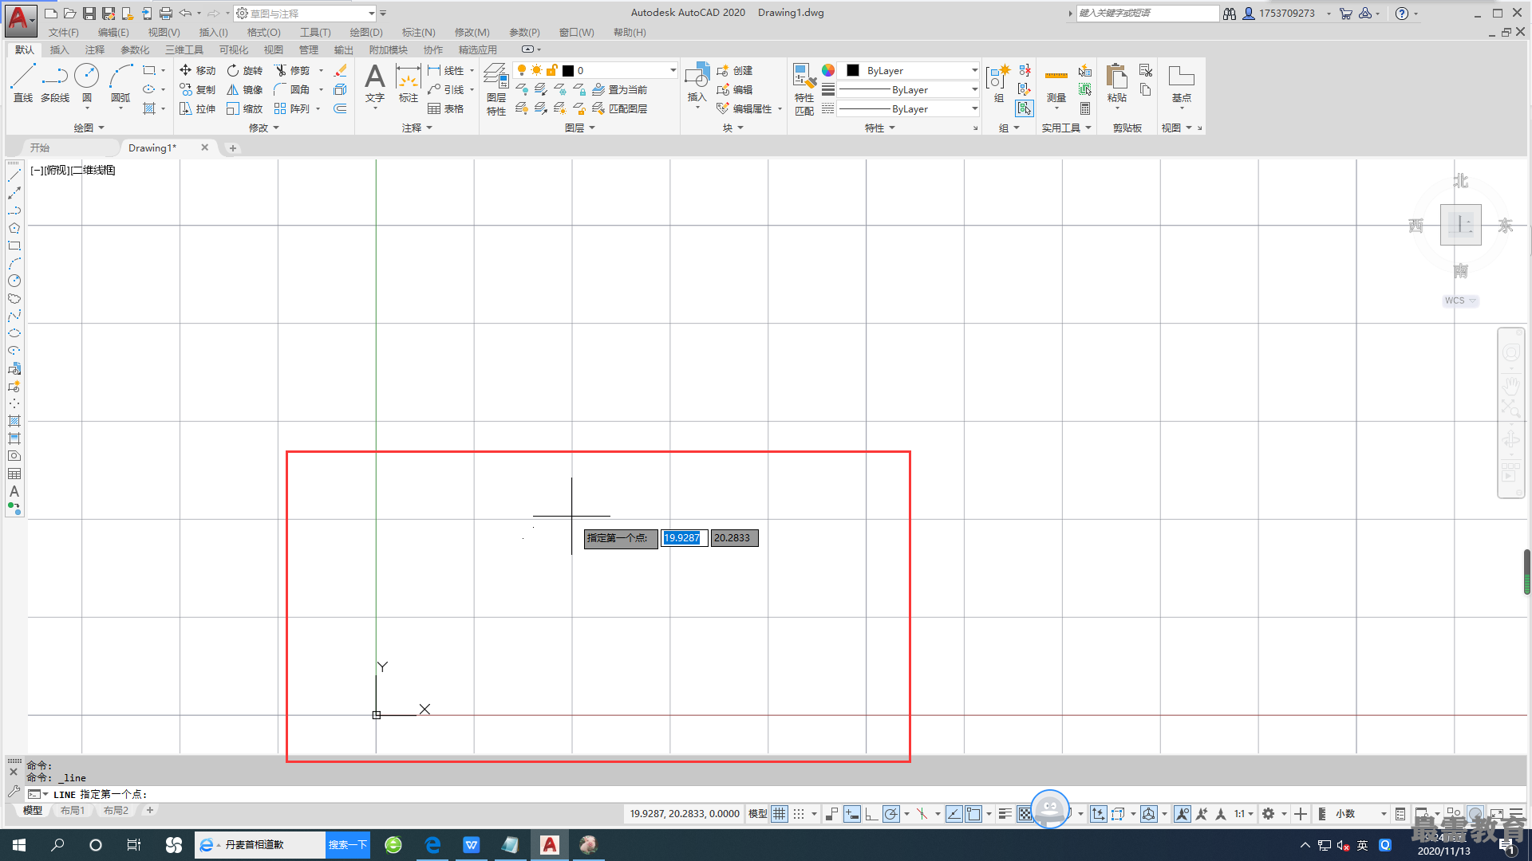Click the Array (阵列) tool
Screen dimensions: 1532x861
292,108
